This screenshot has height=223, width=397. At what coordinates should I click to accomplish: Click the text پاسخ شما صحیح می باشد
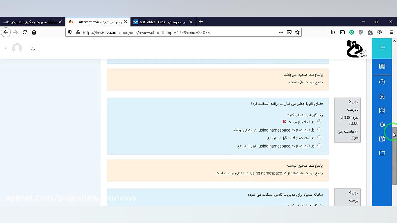(303, 75)
